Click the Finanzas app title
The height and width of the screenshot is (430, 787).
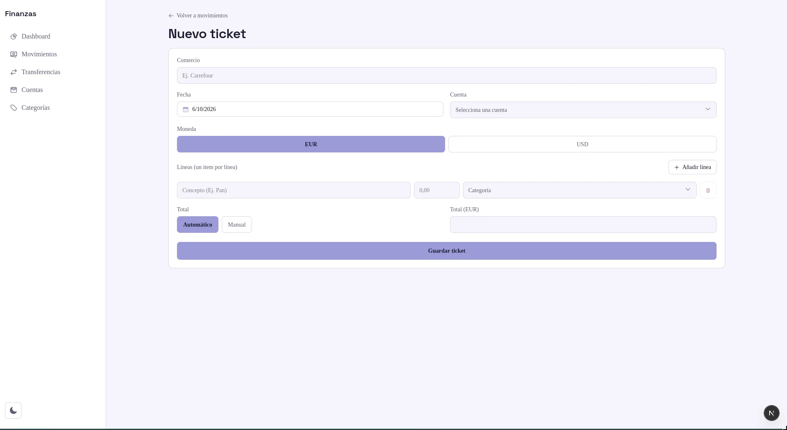[x=21, y=14]
